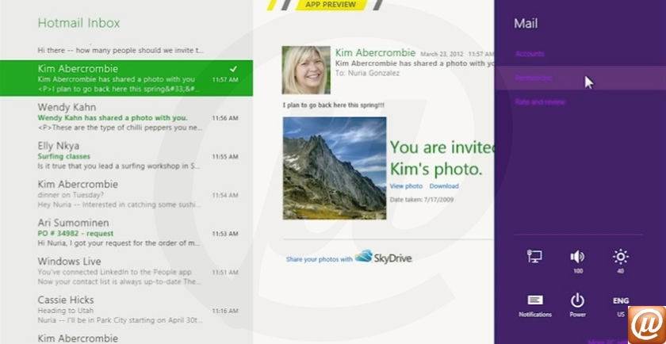Open Accounts in the Mail settings pane
Viewport: 666px width, 344px height.
point(530,54)
